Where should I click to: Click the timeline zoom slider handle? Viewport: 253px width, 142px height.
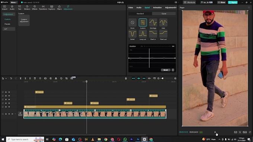point(163,79)
